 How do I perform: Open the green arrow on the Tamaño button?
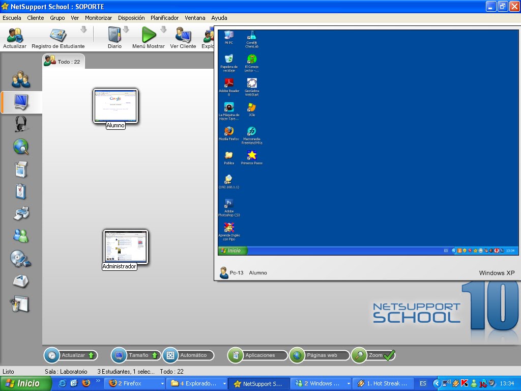coord(155,355)
